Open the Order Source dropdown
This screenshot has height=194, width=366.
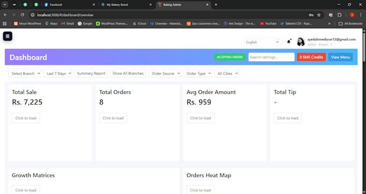point(165,73)
